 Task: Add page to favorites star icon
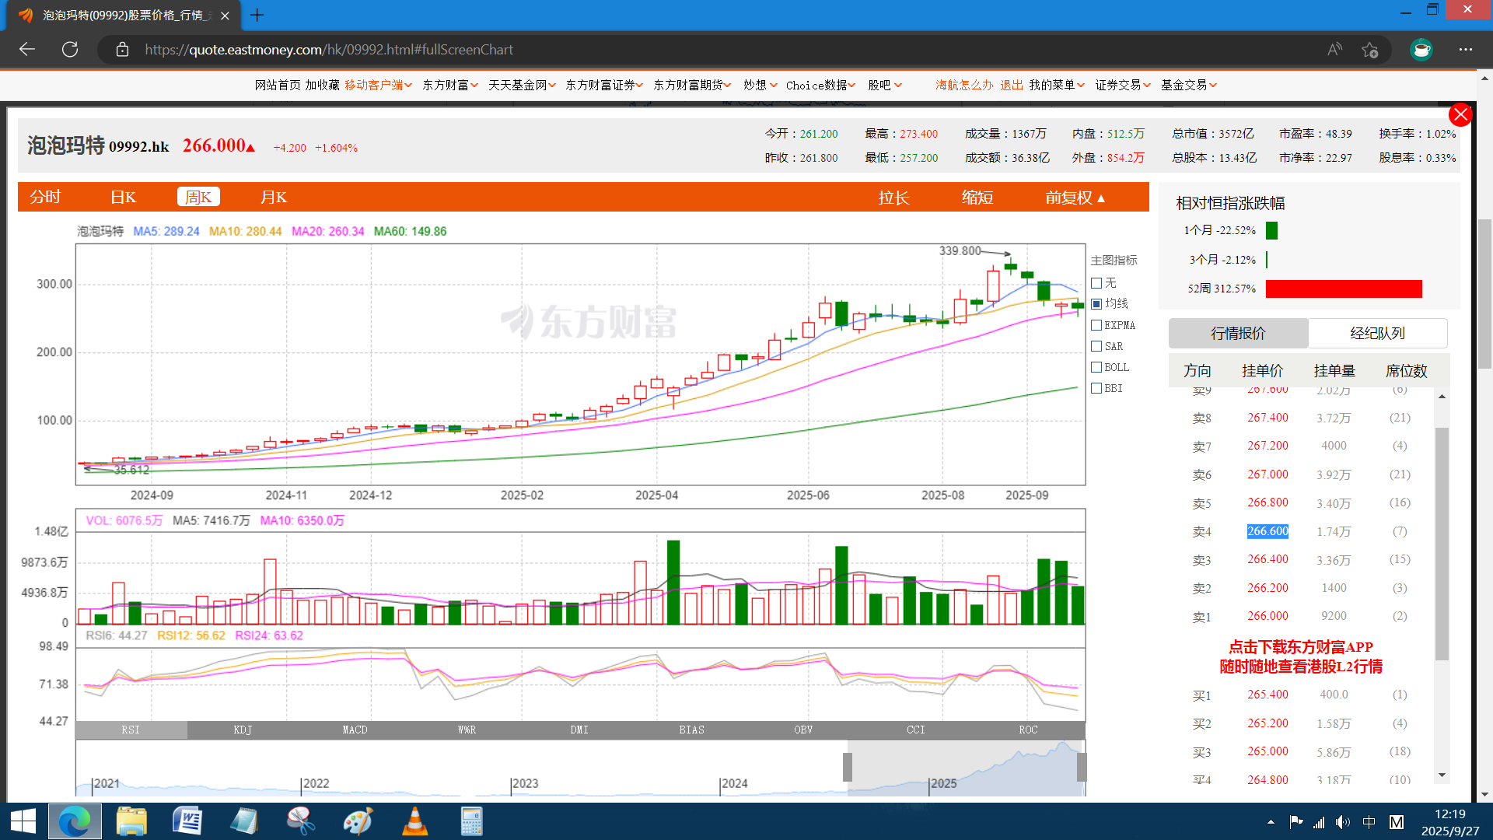click(1369, 50)
